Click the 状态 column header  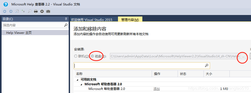[x=191, y=74]
